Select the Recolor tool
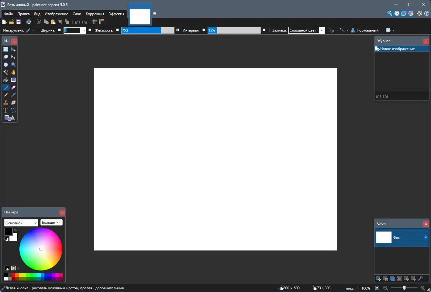Image resolution: width=431 pixels, height=292 pixels. [13, 103]
